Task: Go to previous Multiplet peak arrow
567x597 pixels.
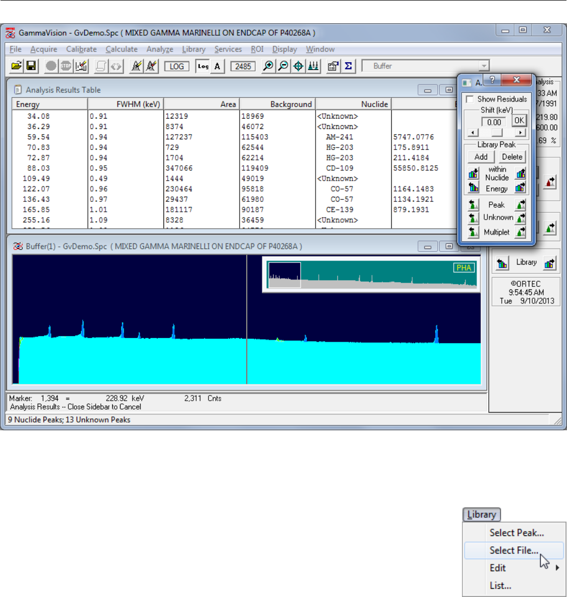Action: click(473, 232)
